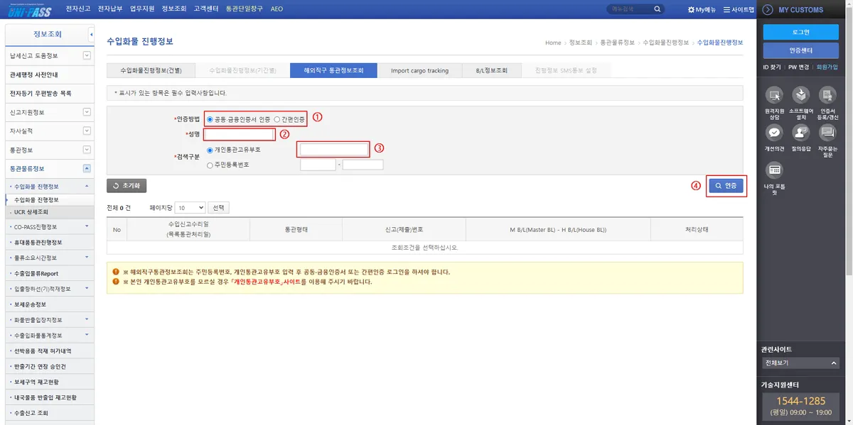853x425 pixels.
Task: Open the 관련사이트 전체보기 dropdown
Action: pyautogui.click(x=800, y=363)
